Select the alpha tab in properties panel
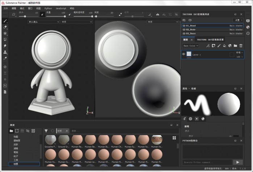The width and height of the screenshot is (253, 172). click(190, 119)
